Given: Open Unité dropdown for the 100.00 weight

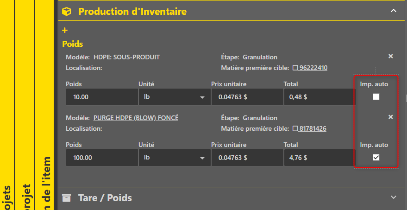Looking at the screenshot, I should pos(175,158).
